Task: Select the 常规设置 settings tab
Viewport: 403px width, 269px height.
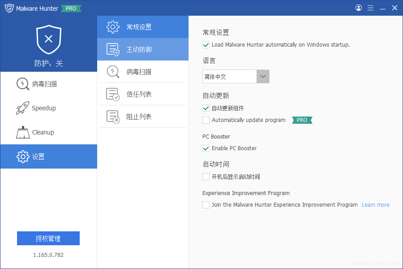Action: coord(143,27)
